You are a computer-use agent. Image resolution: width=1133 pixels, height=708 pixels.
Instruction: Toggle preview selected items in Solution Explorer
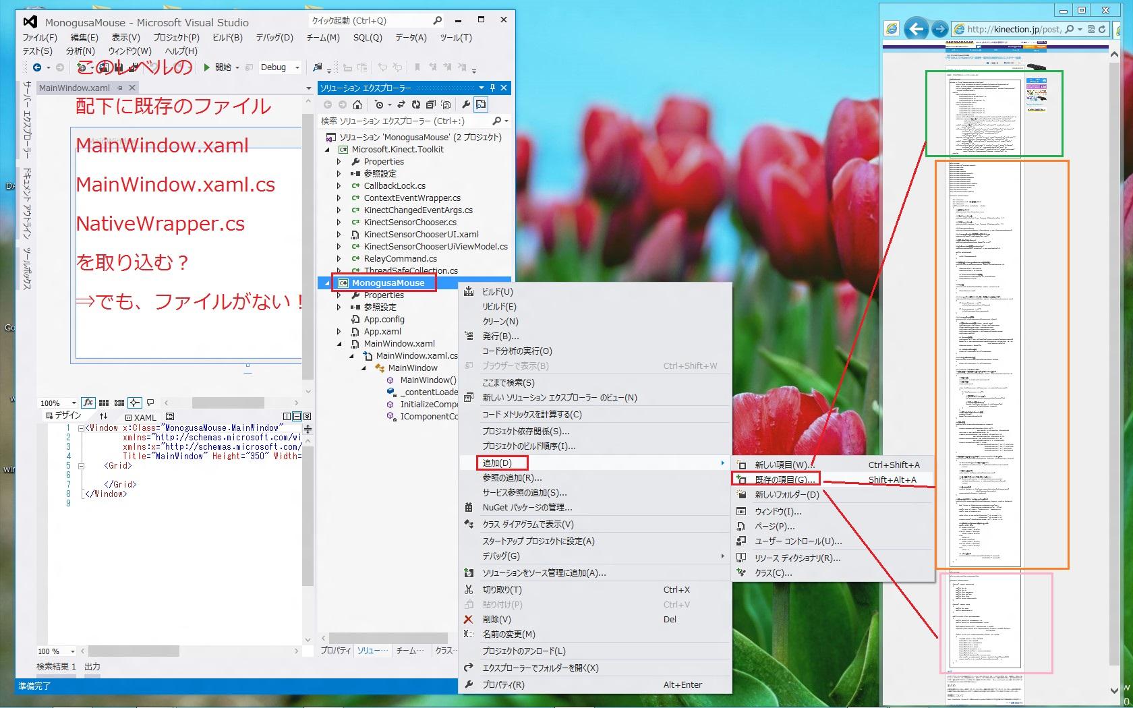tap(481, 105)
